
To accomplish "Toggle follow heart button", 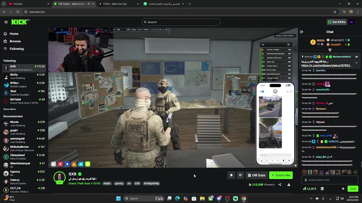I will pos(240,175).
